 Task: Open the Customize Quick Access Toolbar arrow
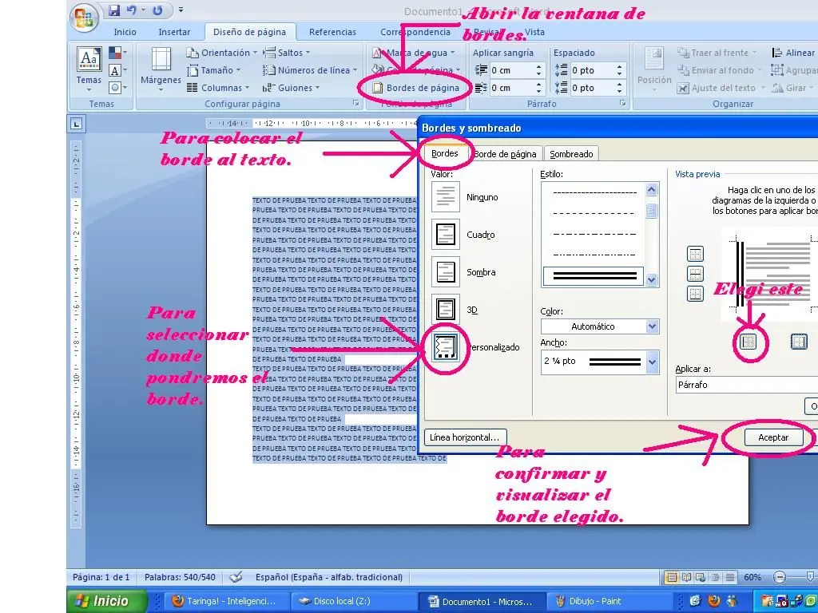click(181, 10)
